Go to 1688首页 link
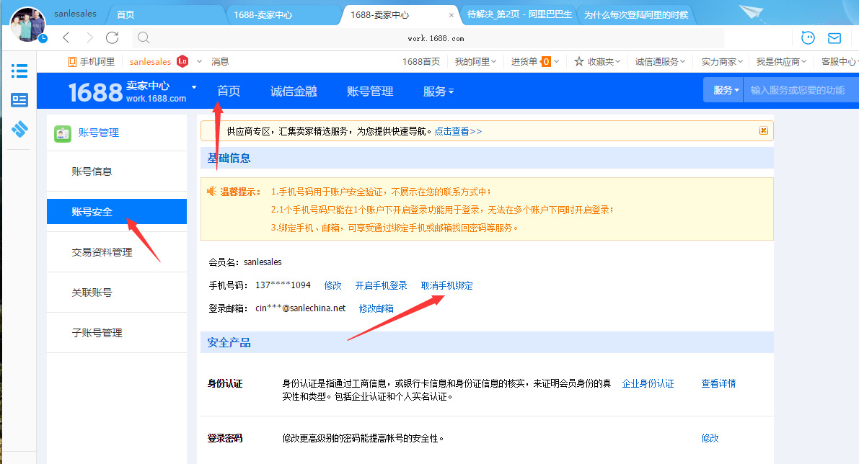Screen dimensions: 859x464 tap(420, 62)
